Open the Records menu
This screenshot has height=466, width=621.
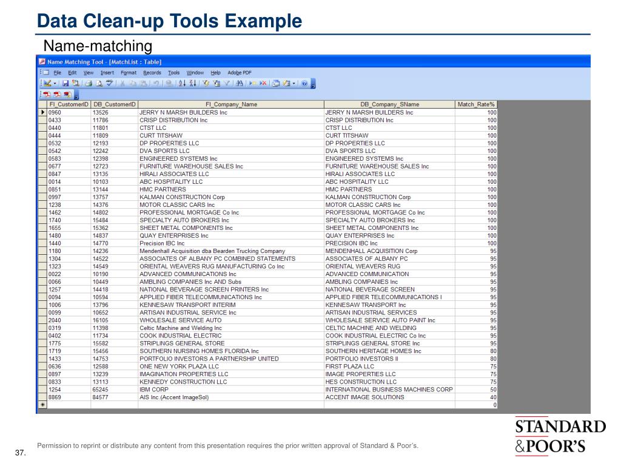152,73
